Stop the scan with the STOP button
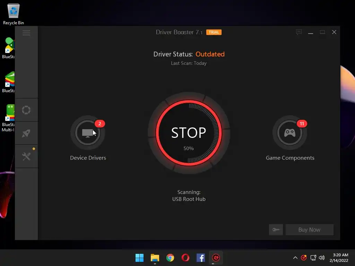The width and height of the screenshot is (355, 266). click(x=189, y=133)
